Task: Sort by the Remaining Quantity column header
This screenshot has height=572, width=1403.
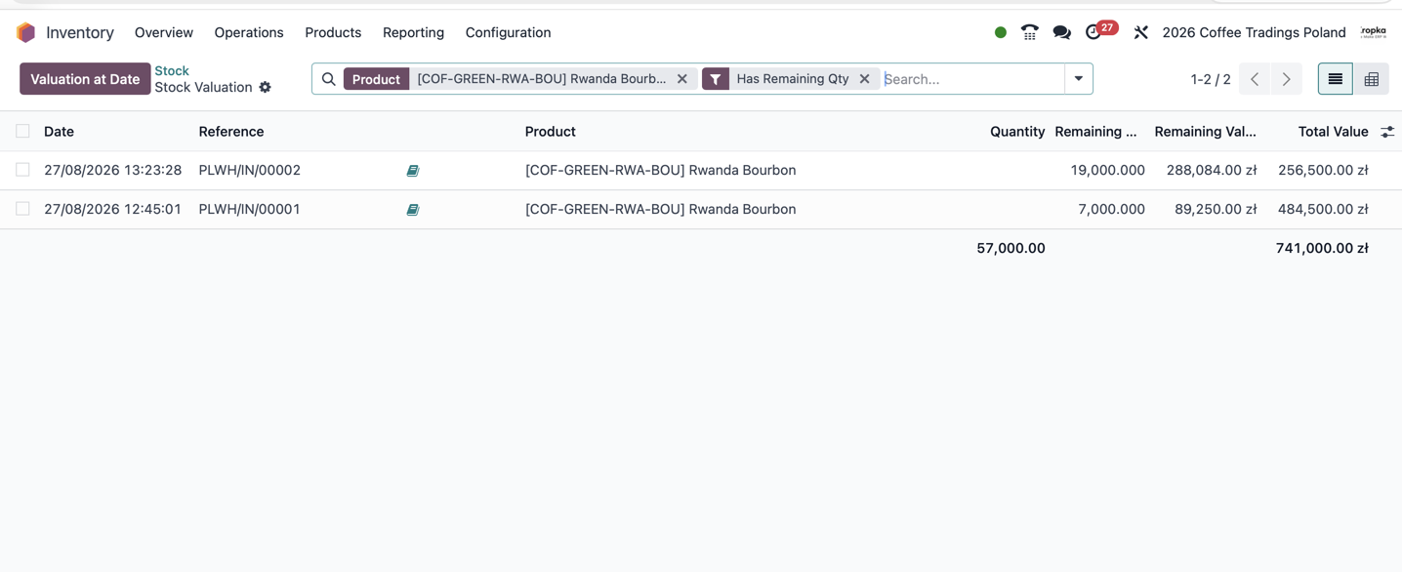Action: coord(1095,132)
